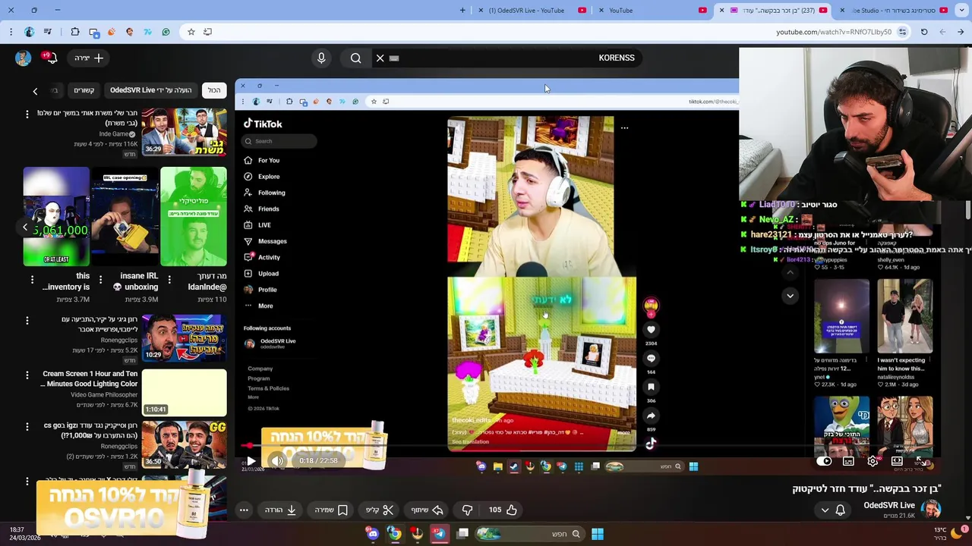Image resolution: width=972 pixels, height=546 pixels.
Task: Download the video with the download button
Action: (x=280, y=510)
